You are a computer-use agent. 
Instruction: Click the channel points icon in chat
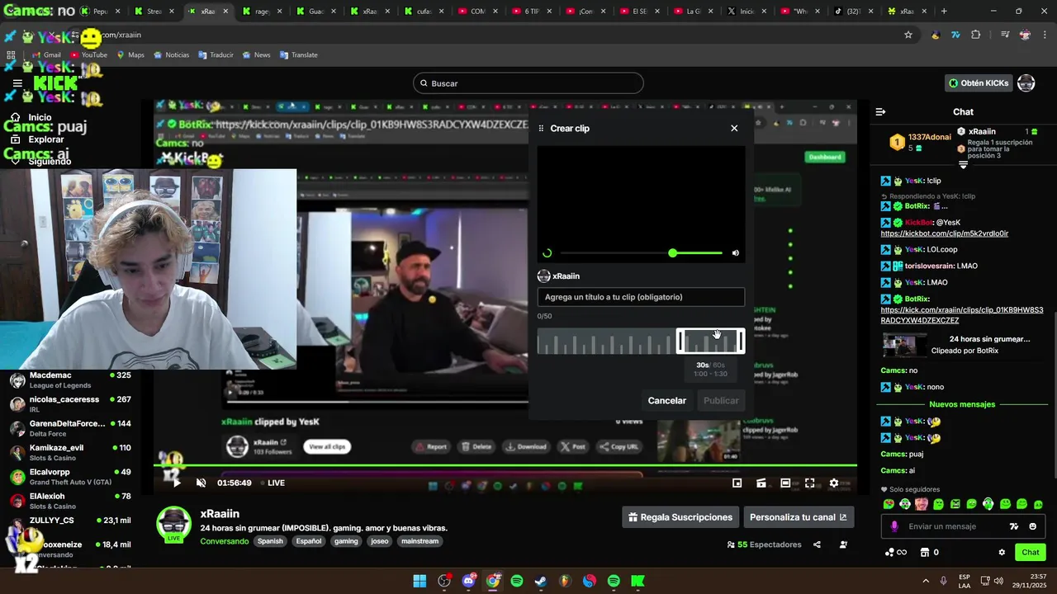click(x=895, y=552)
